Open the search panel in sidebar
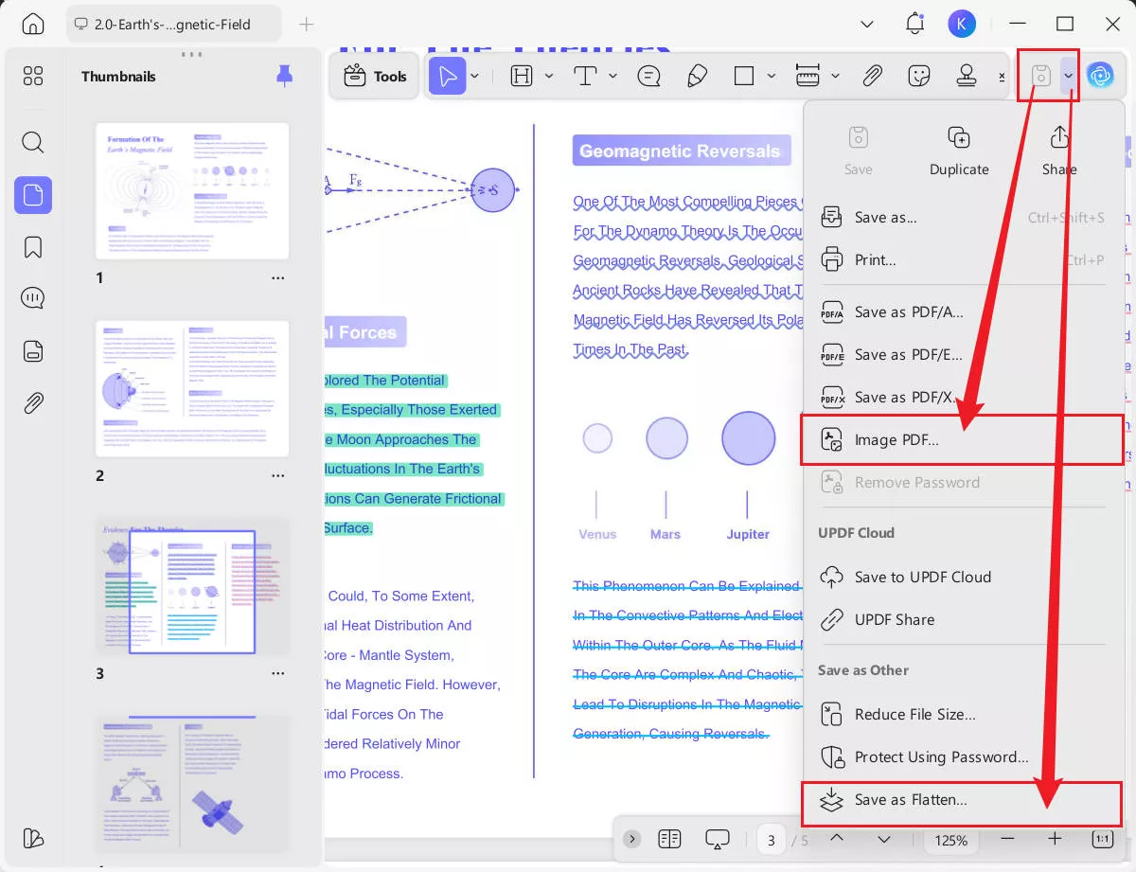The width and height of the screenshot is (1136, 872). click(x=32, y=143)
